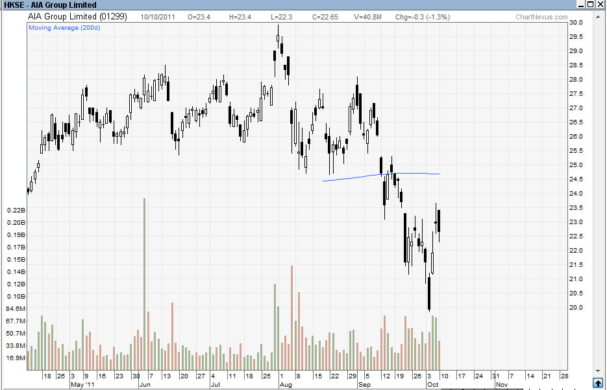The width and height of the screenshot is (607, 390).
Task: Click the blue up-arrow button below the scrollbar
Action: (598, 383)
